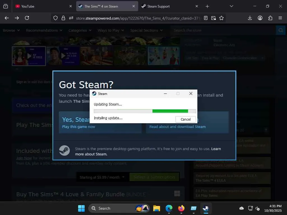Viewport: 287px width, 215px height.
Task: Click the Select a Subscription button
Action: coord(154,177)
